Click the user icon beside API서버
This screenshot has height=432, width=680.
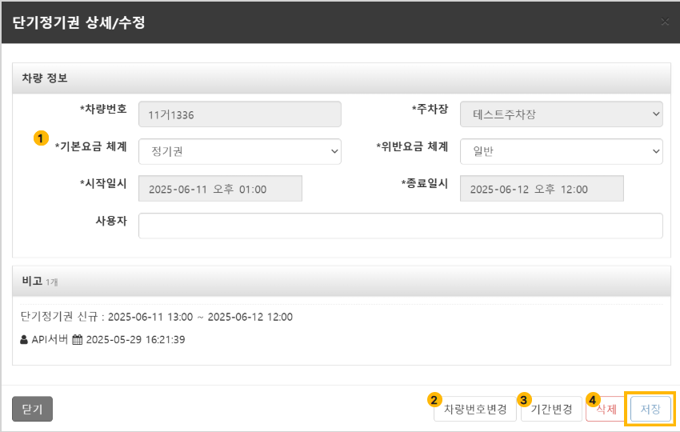tap(24, 340)
